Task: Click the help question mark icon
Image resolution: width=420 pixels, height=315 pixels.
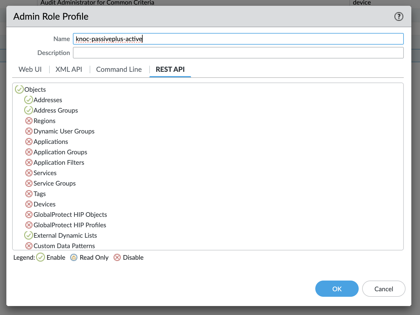Action: click(399, 17)
